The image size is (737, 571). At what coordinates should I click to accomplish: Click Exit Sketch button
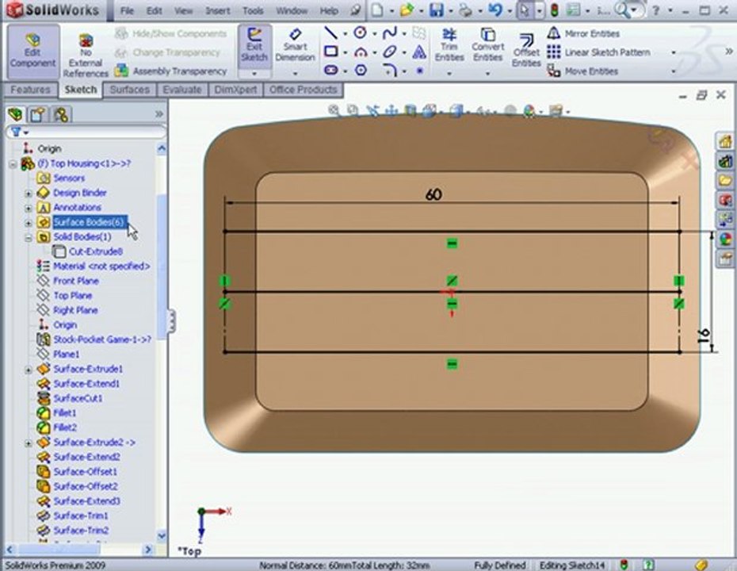point(254,46)
